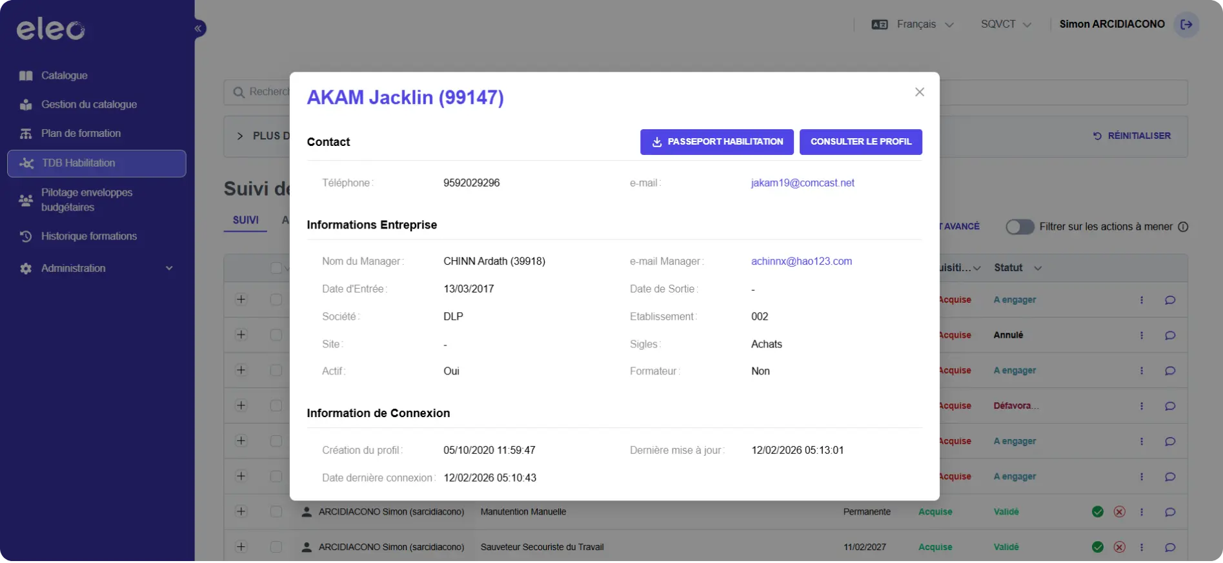Open three-dot menu on the Défavora... row

coord(1142,406)
